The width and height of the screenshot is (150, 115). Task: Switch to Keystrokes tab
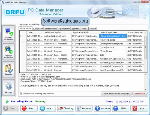(26, 28)
